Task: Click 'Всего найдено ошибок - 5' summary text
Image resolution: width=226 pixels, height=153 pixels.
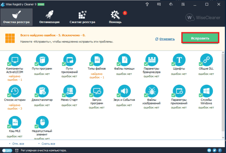Action: tap(40, 35)
